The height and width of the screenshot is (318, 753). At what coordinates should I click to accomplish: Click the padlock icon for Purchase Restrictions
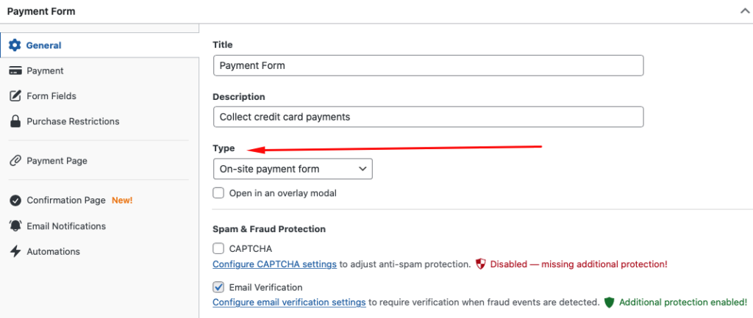[15, 121]
